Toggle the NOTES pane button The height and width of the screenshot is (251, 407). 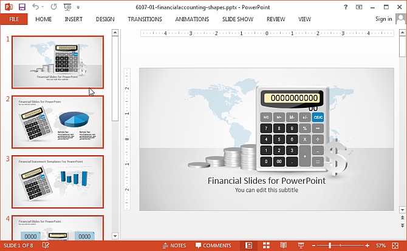(x=174, y=246)
